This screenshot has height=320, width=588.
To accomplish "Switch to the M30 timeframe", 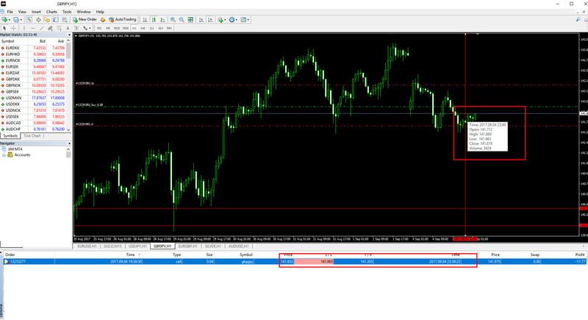I will click(x=126, y=28).
